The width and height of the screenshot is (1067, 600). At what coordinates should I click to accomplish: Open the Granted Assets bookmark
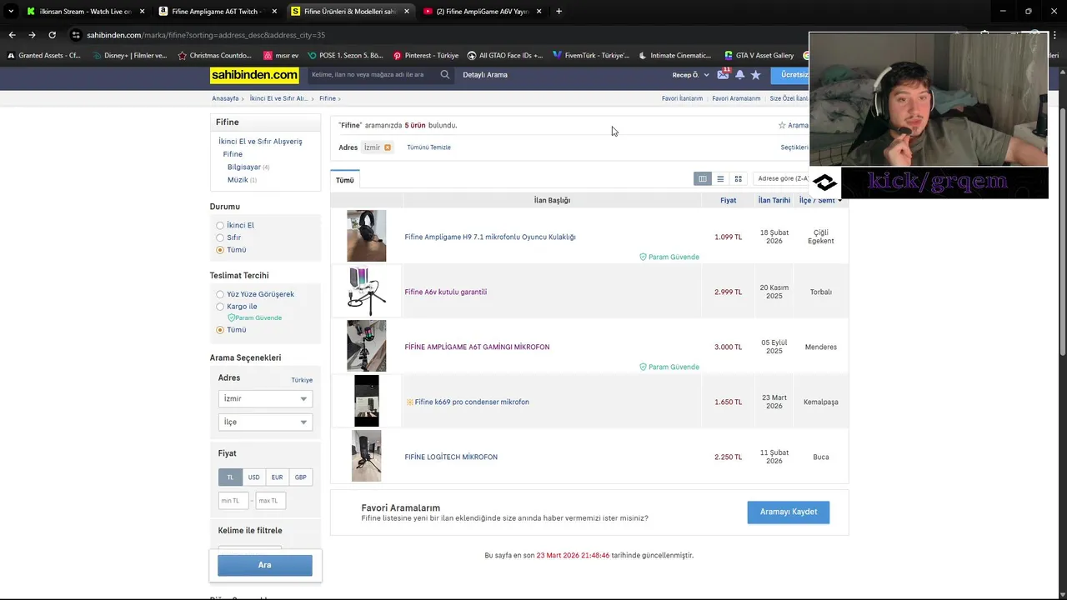[43, 55]
